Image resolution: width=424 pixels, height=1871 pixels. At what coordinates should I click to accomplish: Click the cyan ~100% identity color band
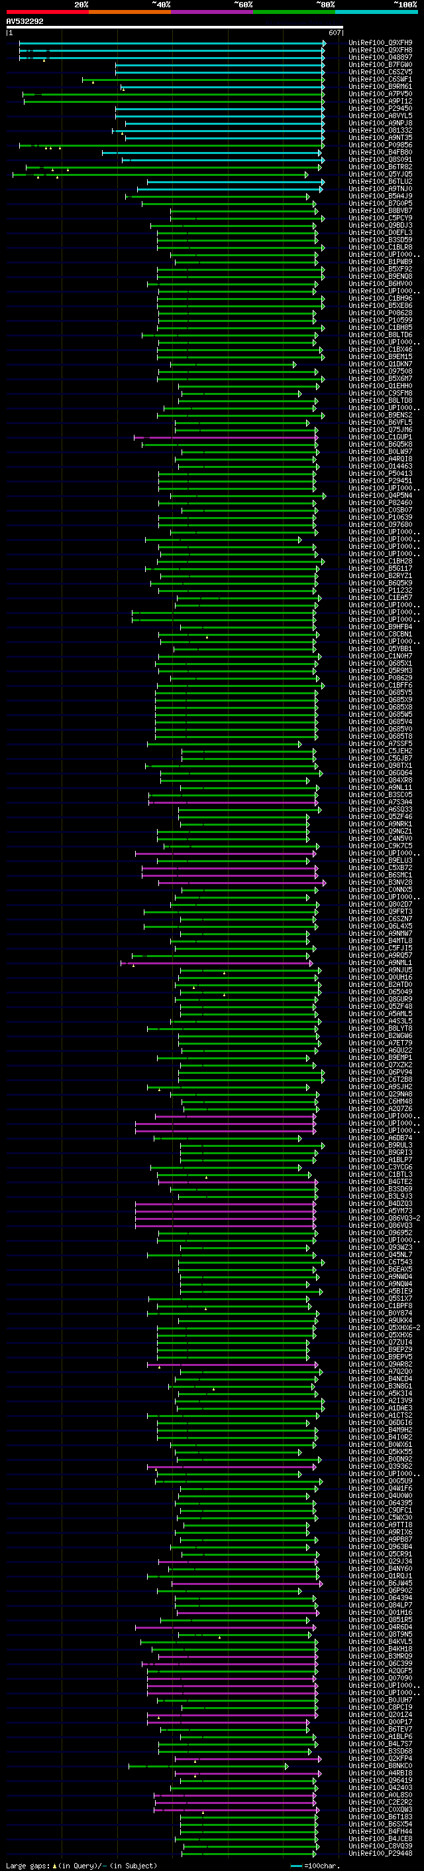pyautogui.click(x=376, y=12)
